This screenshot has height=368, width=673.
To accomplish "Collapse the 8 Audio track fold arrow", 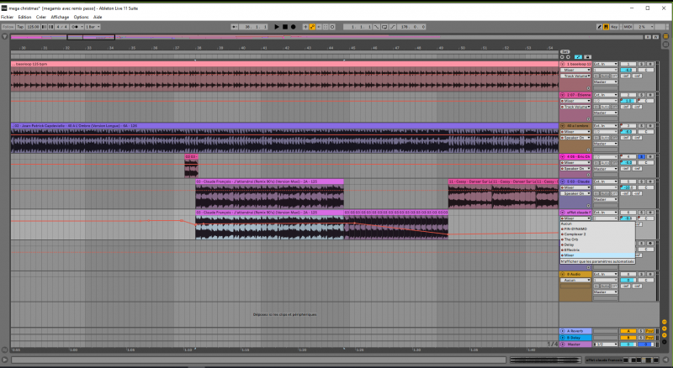I will pyautogui.click(x=563, y=274).
